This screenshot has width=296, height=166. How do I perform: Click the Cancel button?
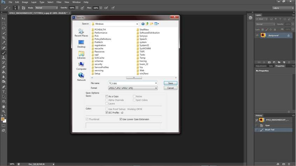(170, 88)
